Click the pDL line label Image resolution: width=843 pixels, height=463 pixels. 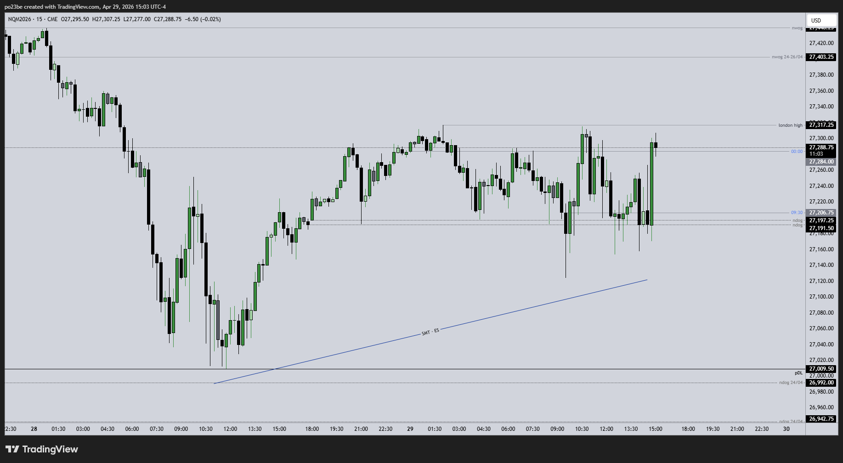pos(799,373)
